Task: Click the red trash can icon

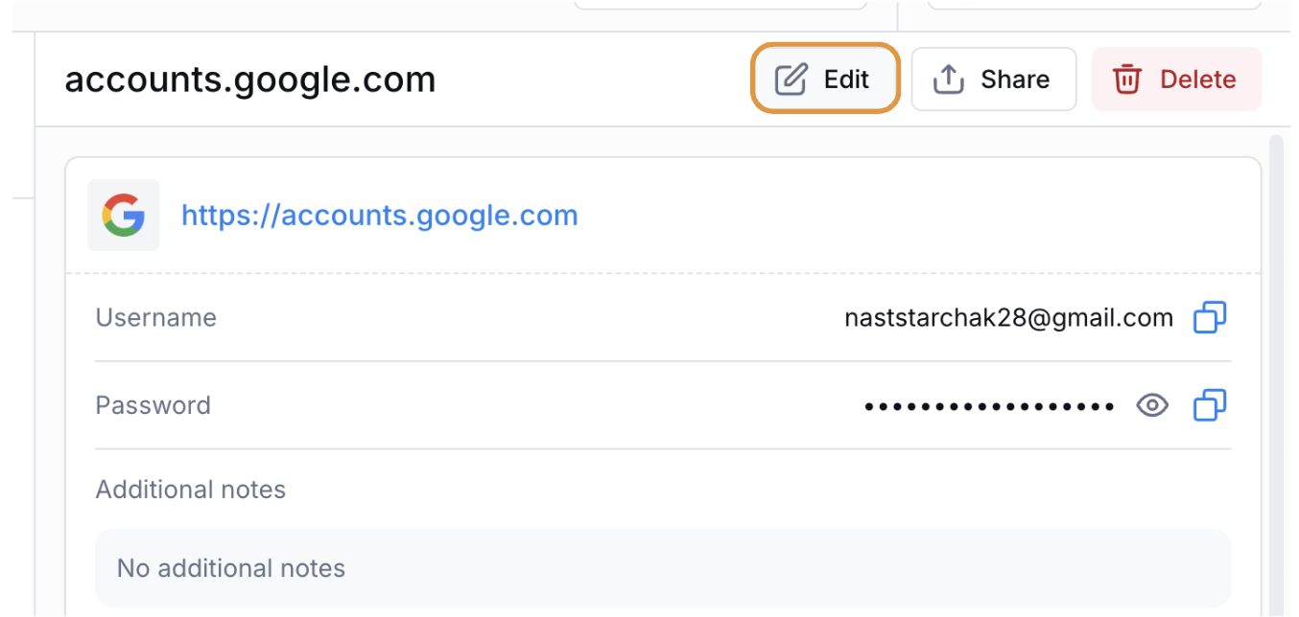Action: point(1127,79)
